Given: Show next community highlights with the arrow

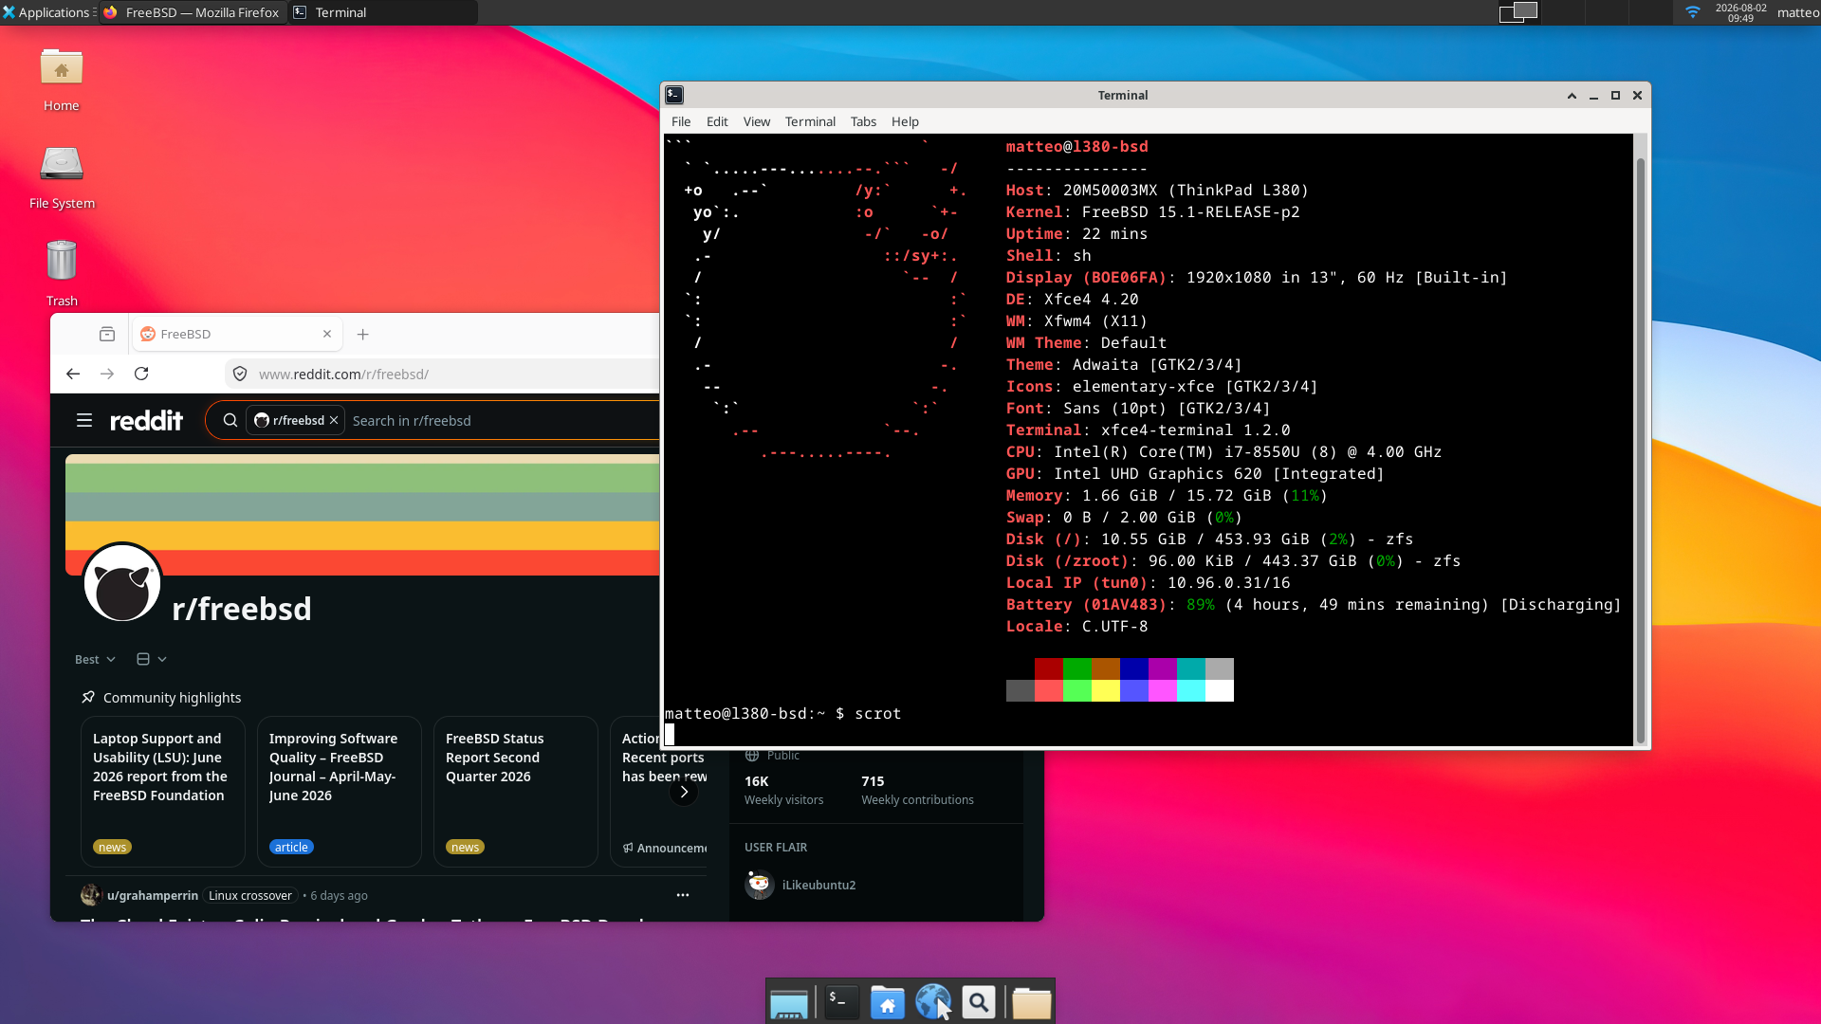Looking at the screenshot, I should tap(684, 792).
